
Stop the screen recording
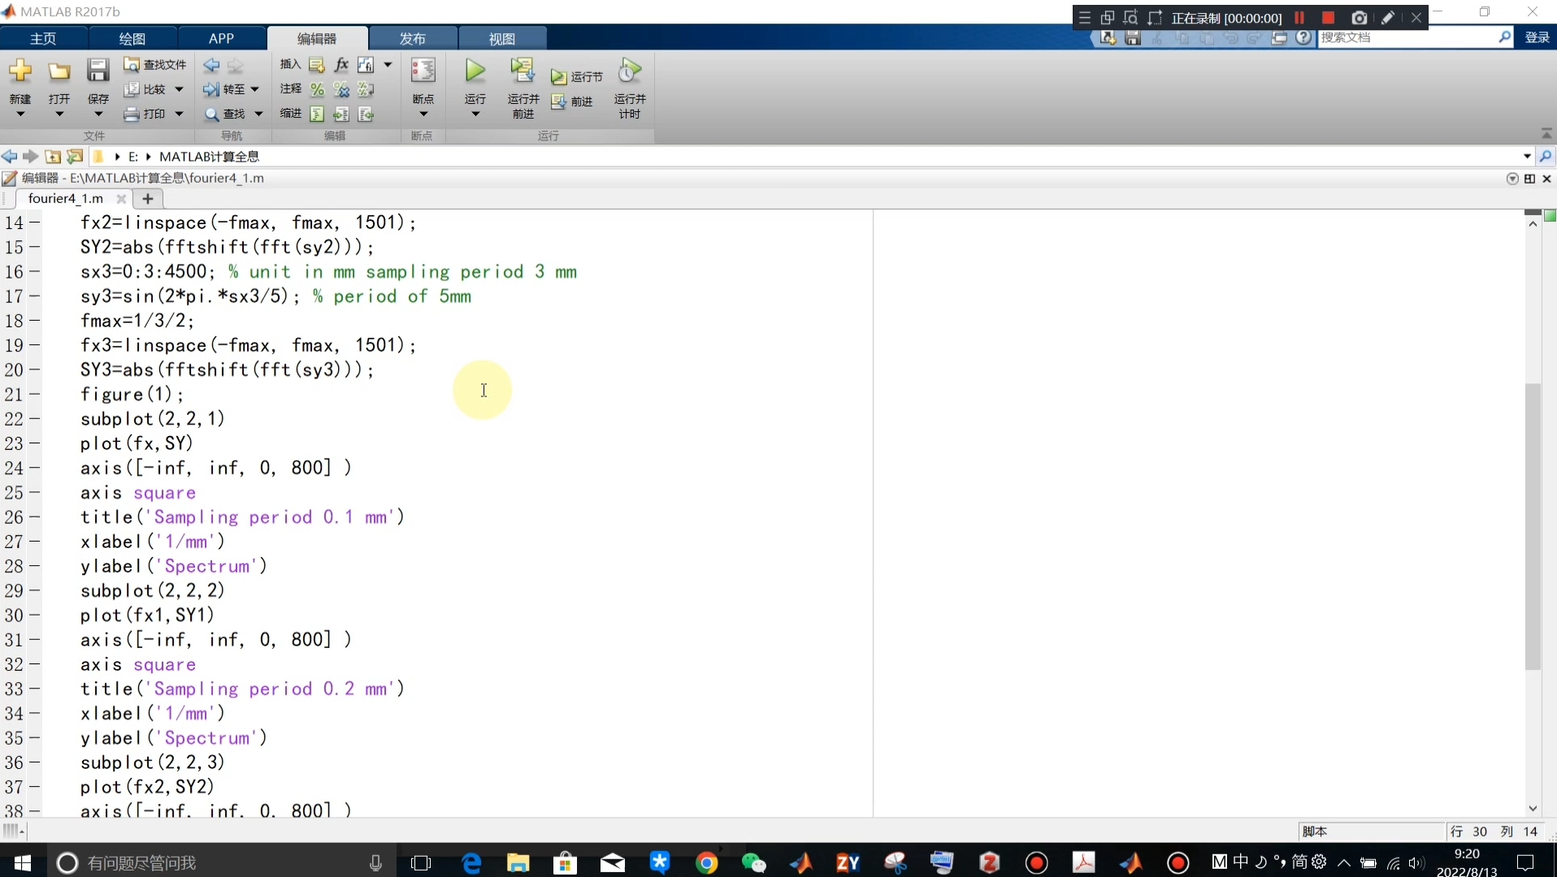(x=1329, y=17)
